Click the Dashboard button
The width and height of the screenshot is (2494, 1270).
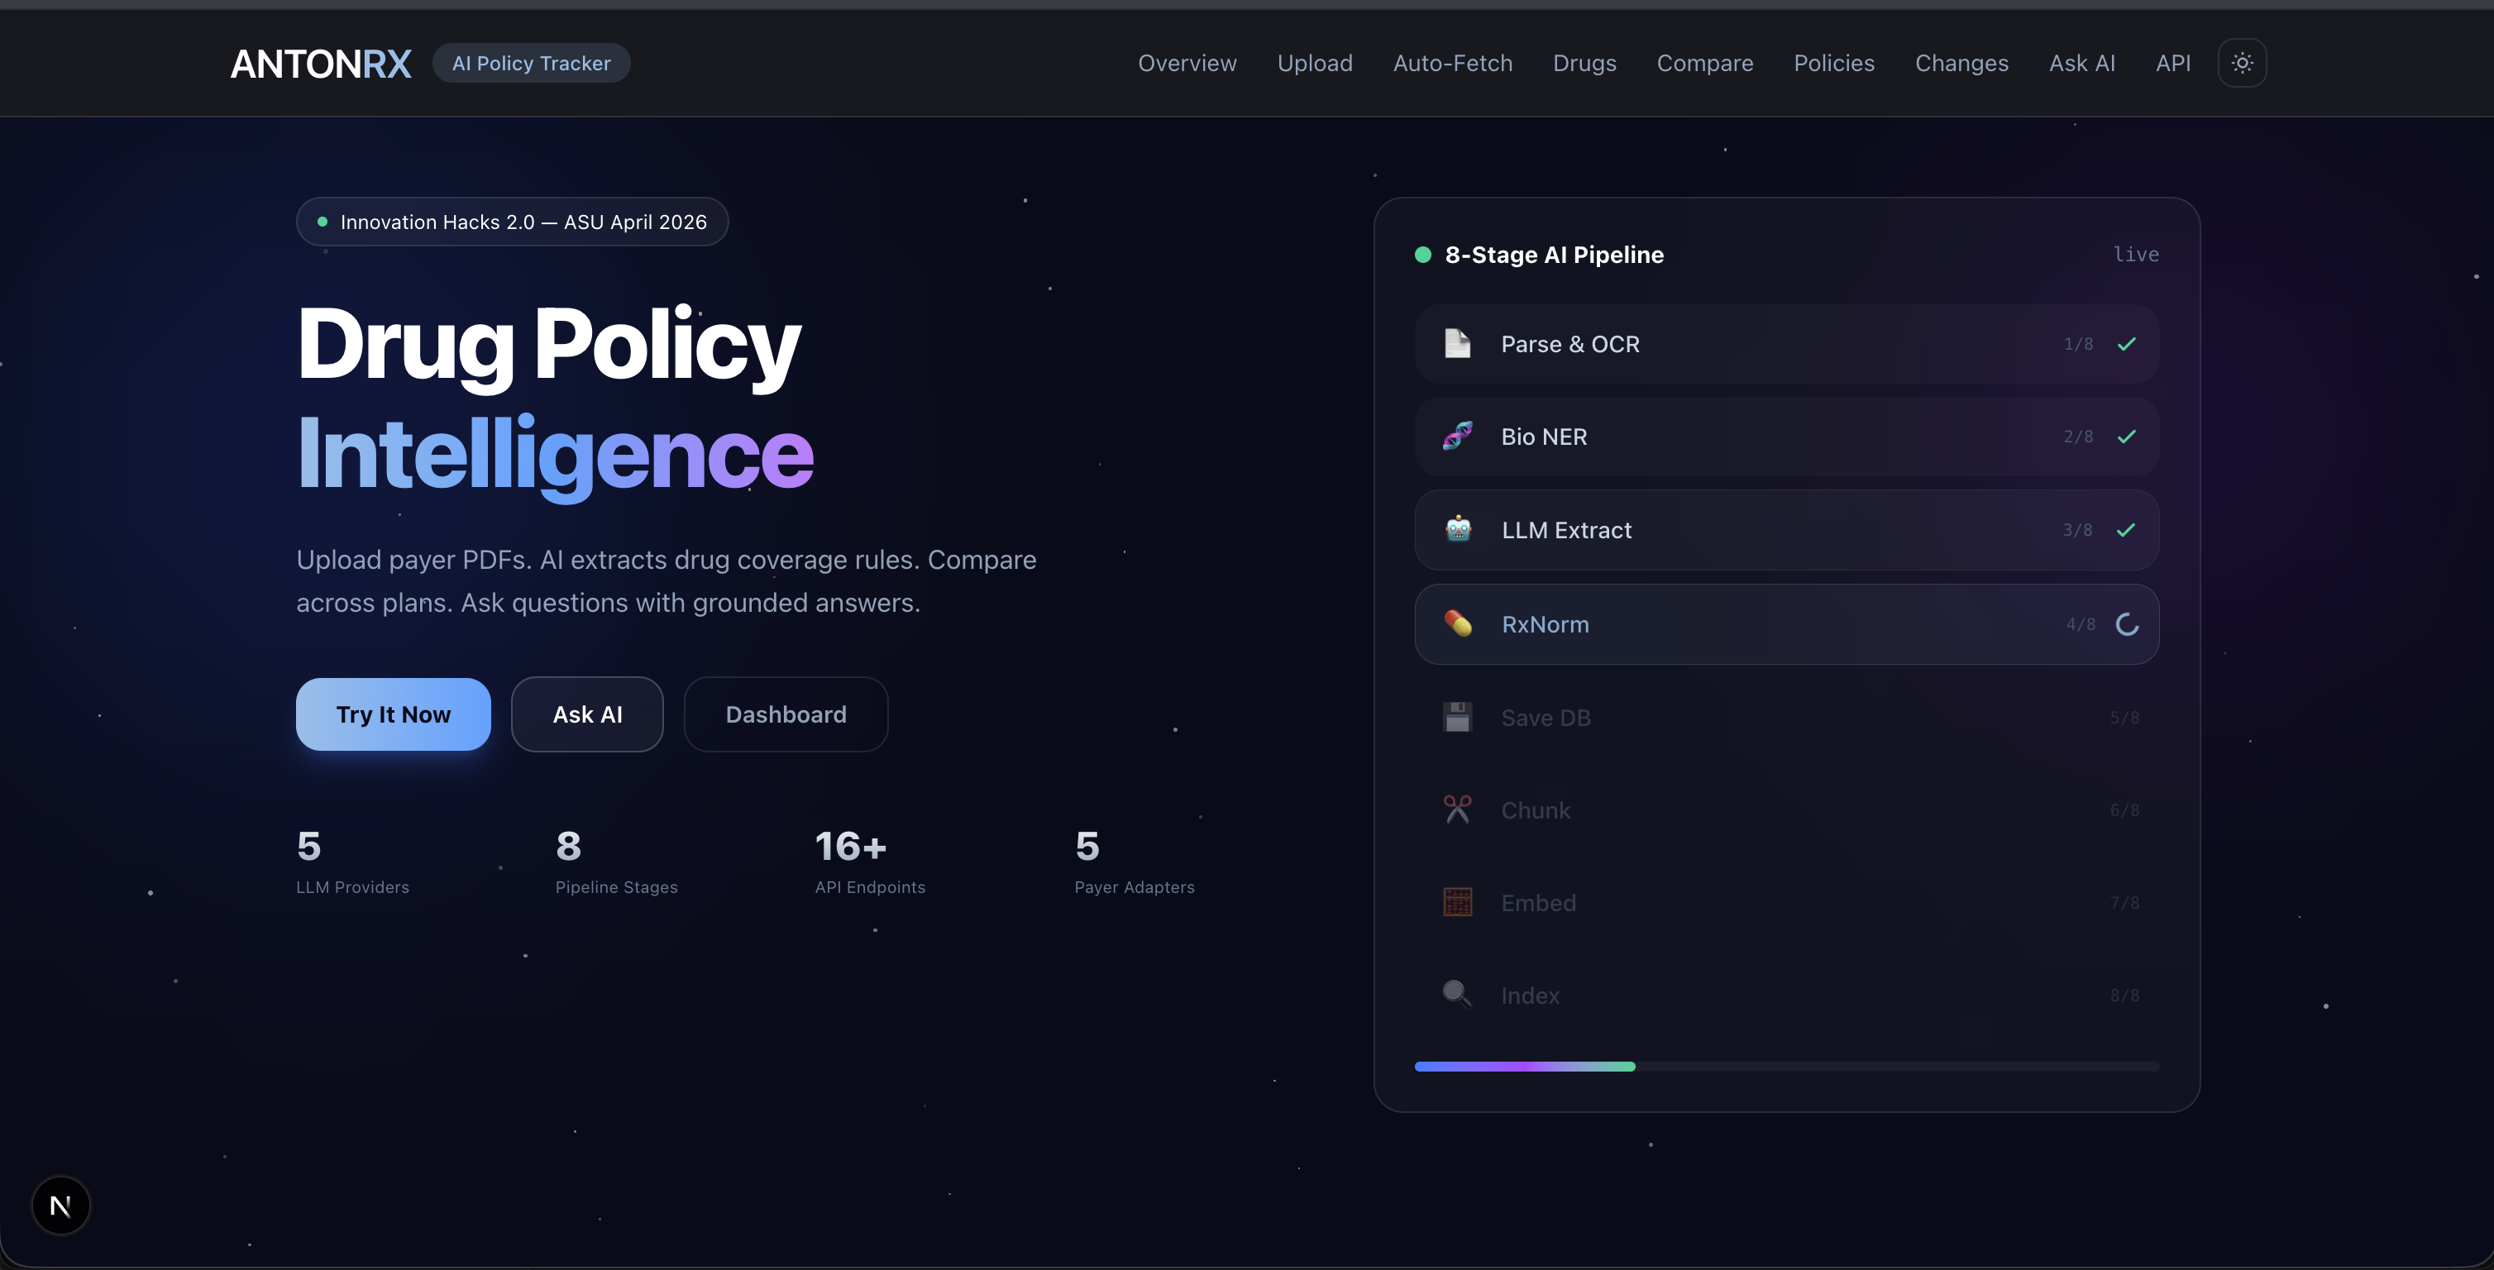786,714
